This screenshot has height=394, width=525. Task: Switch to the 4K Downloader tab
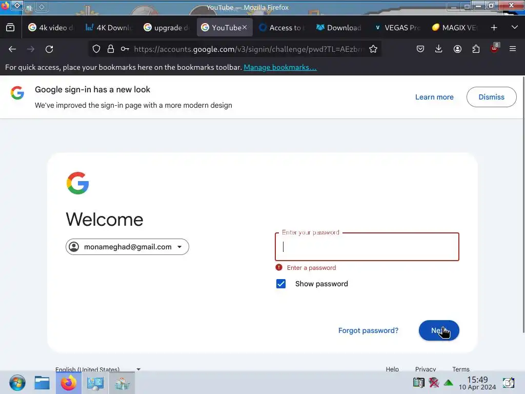[x=109, y=28]
